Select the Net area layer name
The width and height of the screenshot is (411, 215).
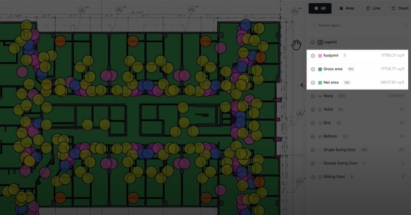(331, 82)
